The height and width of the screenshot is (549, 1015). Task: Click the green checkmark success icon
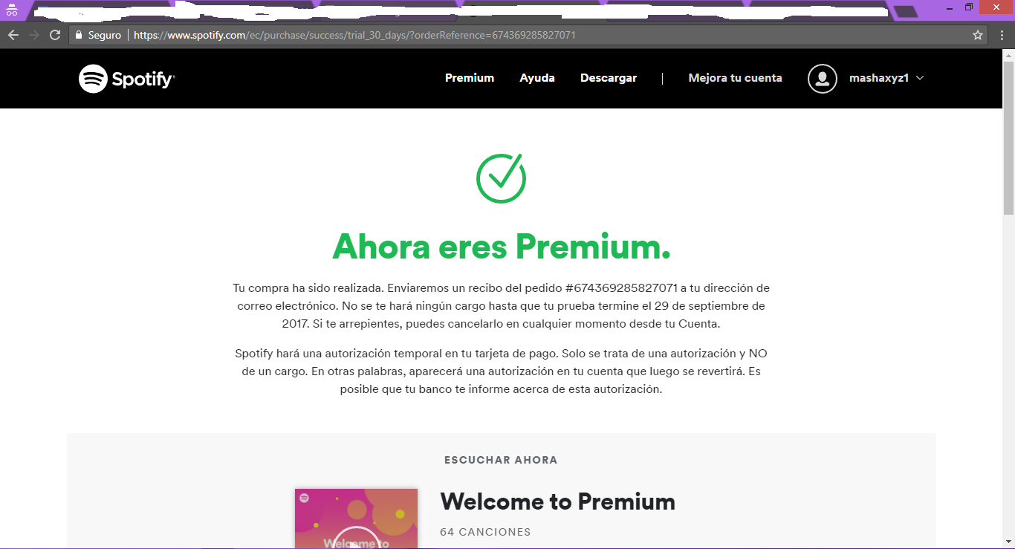click(x=502, y=178)
